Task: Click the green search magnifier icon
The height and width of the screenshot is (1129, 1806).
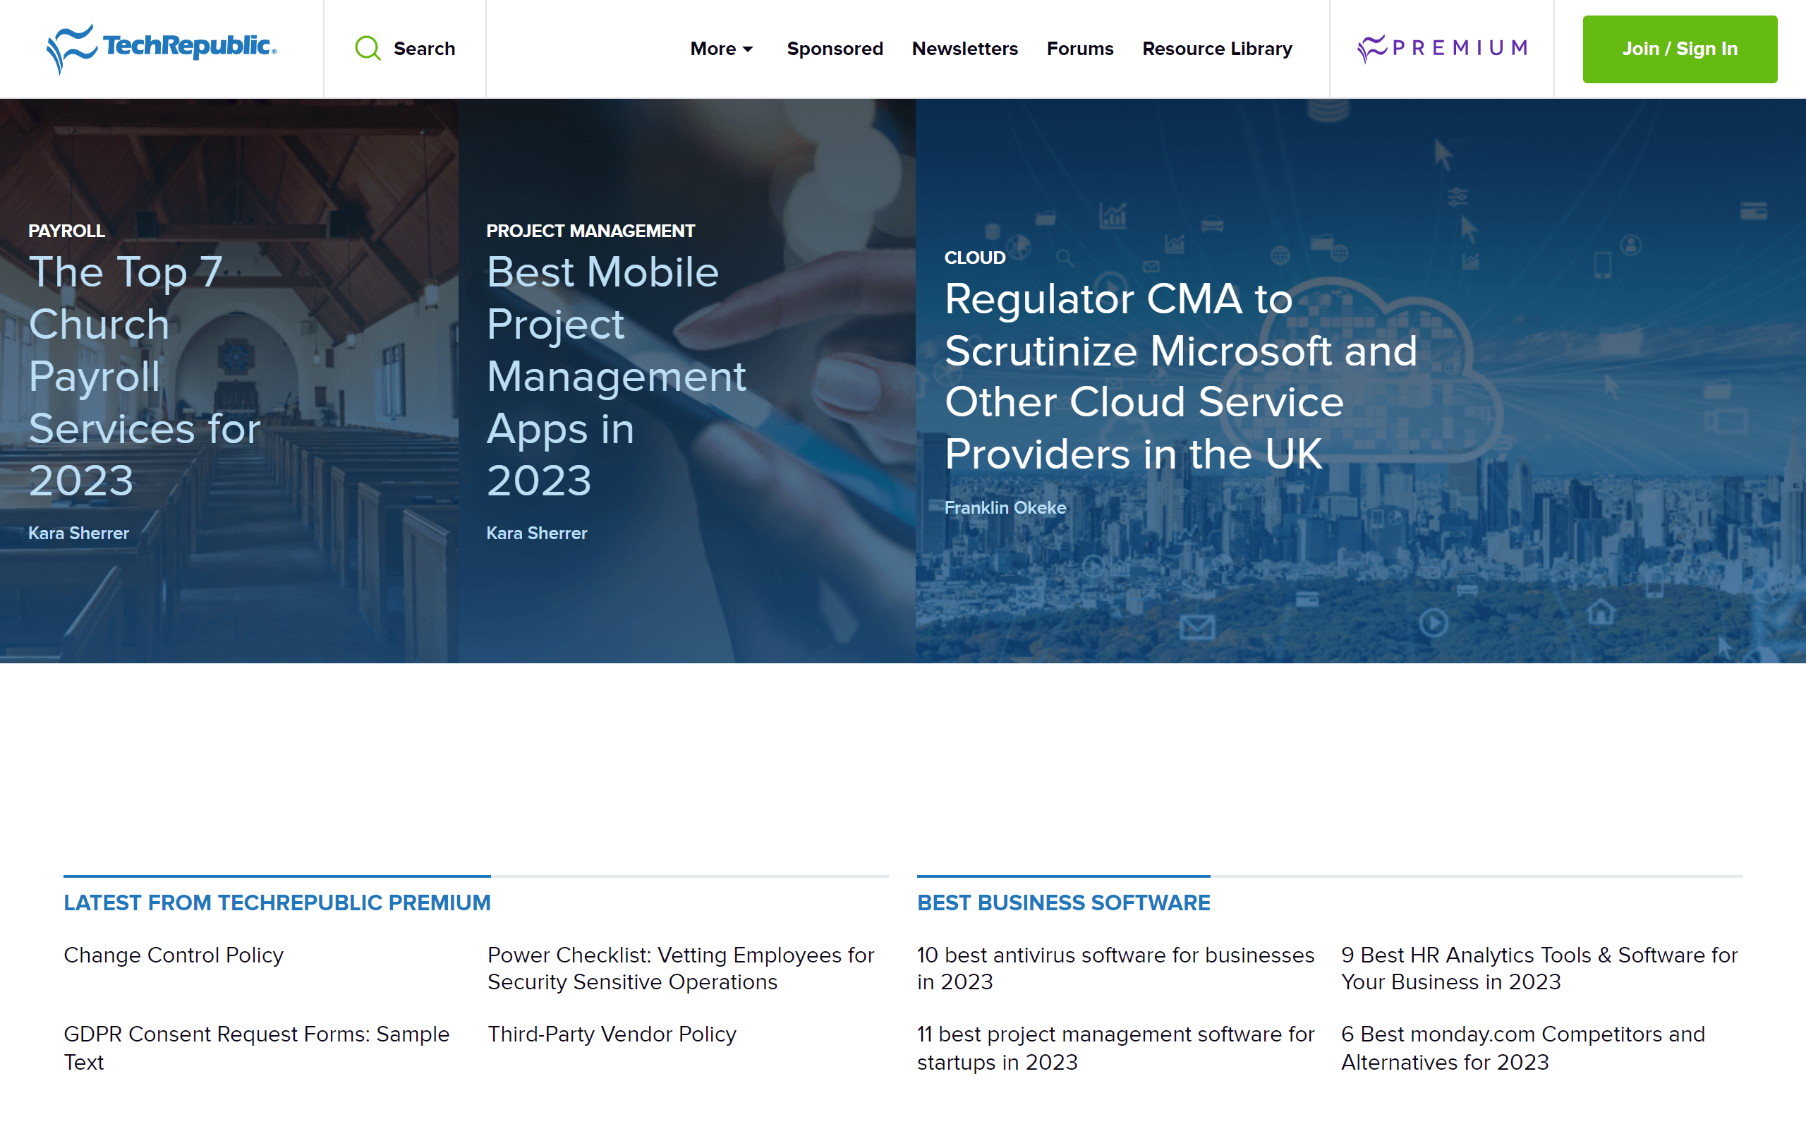Action: pyautogui.click(x=367, y=49)
